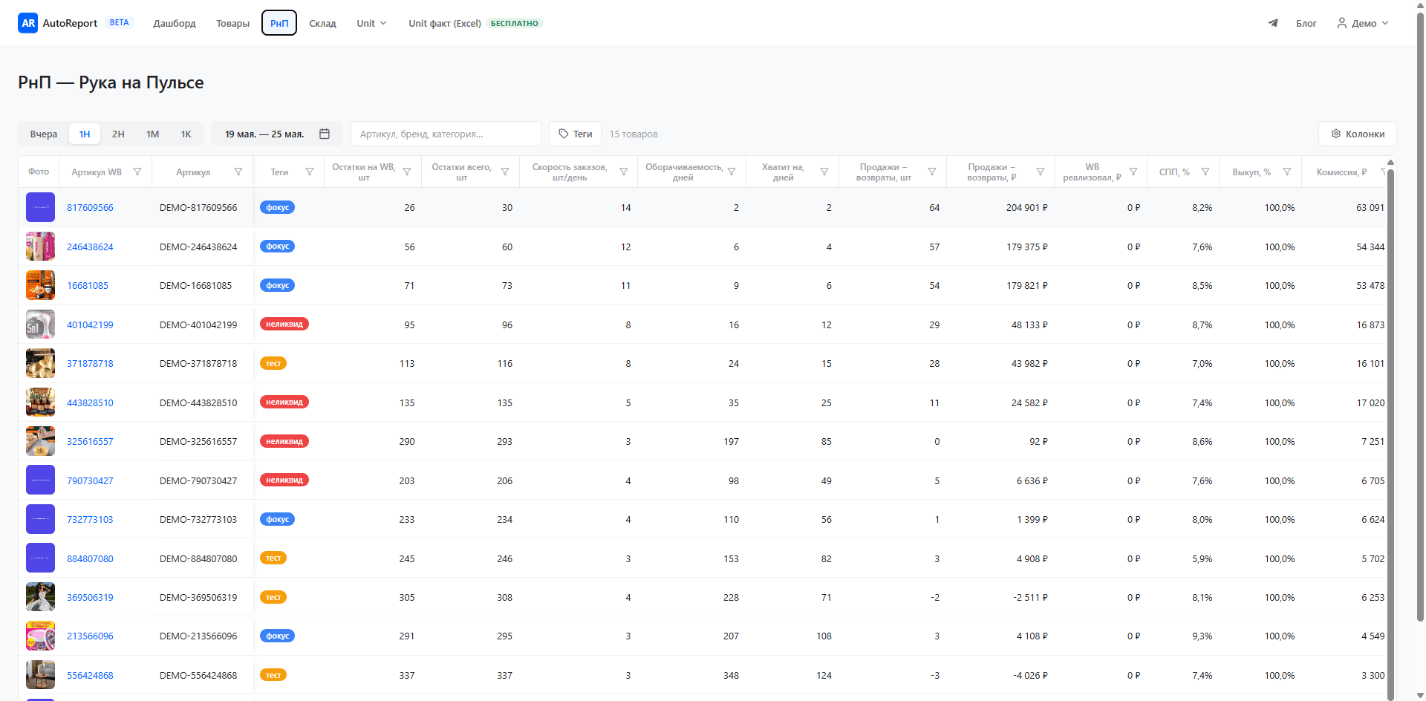Screen dimensions: 1426x701
Task: Open article link 817609566
Action: coord(90,208)
